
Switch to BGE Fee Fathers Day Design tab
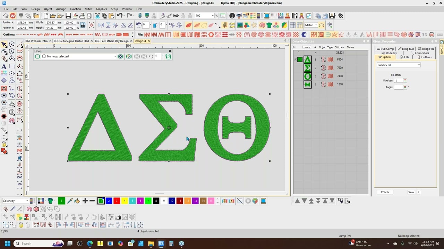tap(112, 41)
